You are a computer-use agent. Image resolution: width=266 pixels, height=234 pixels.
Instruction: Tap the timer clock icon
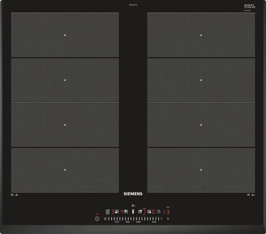click(x=159, y=212)
